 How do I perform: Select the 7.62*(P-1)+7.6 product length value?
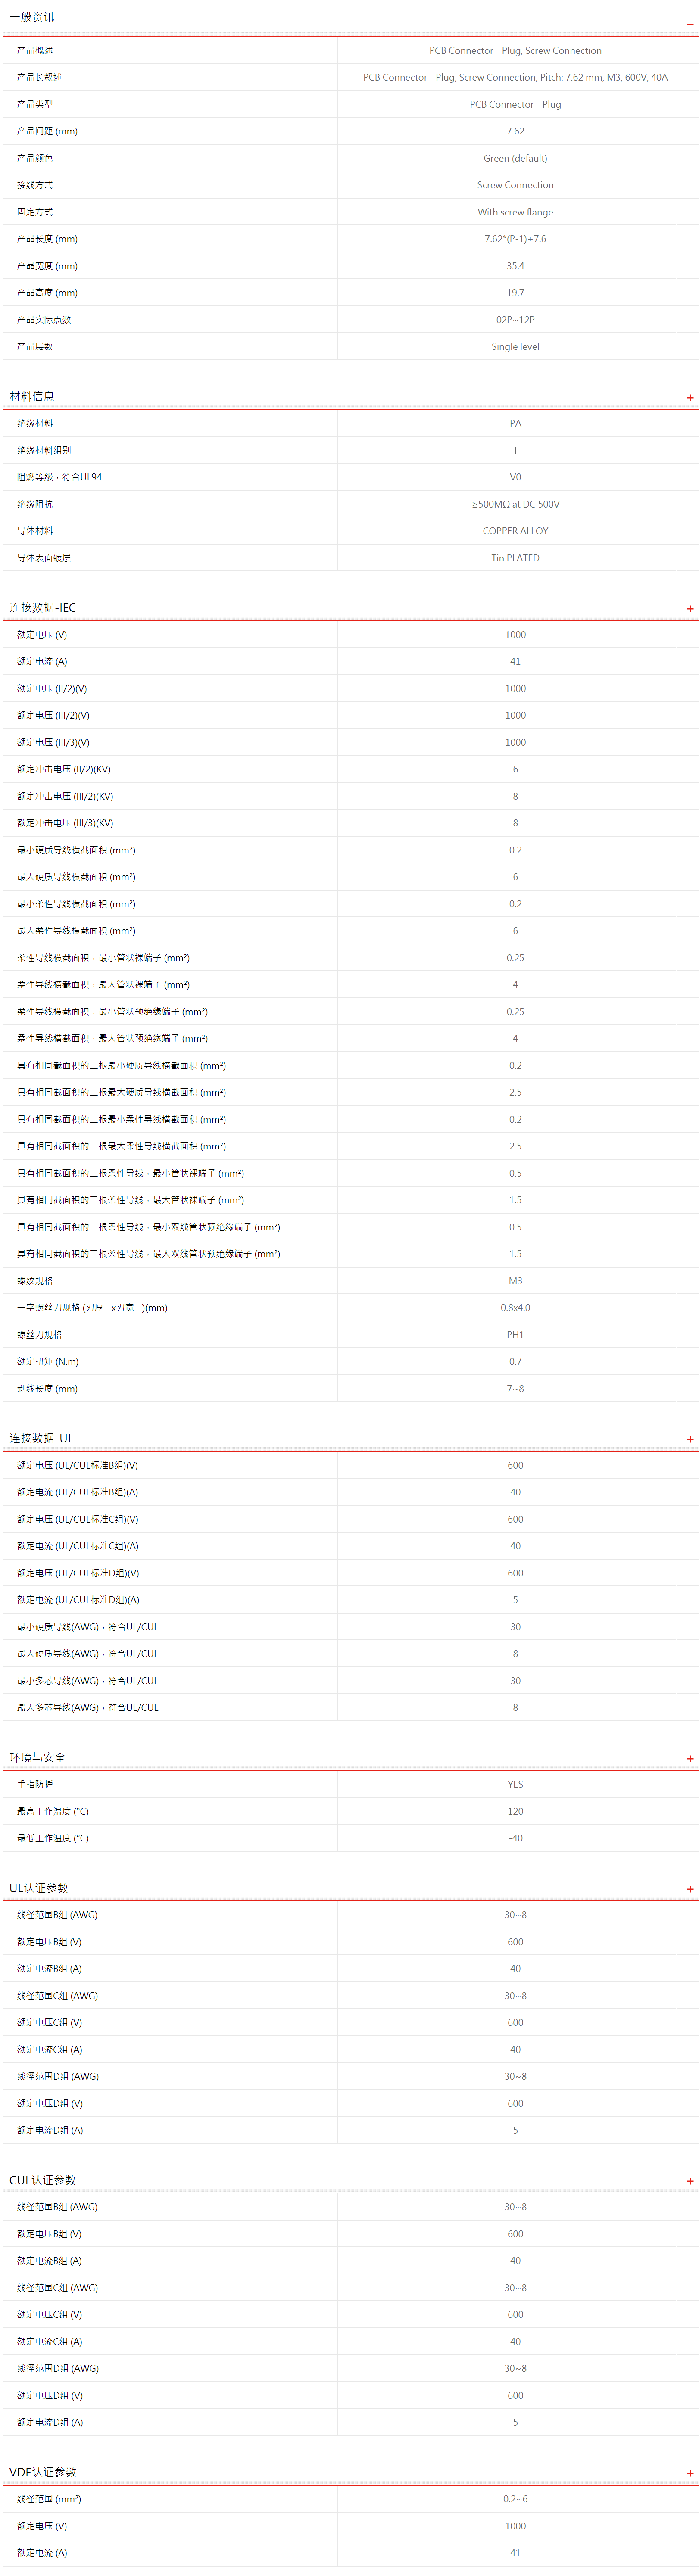[x=515, y=239]
